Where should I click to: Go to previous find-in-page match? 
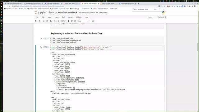(159, 9)
